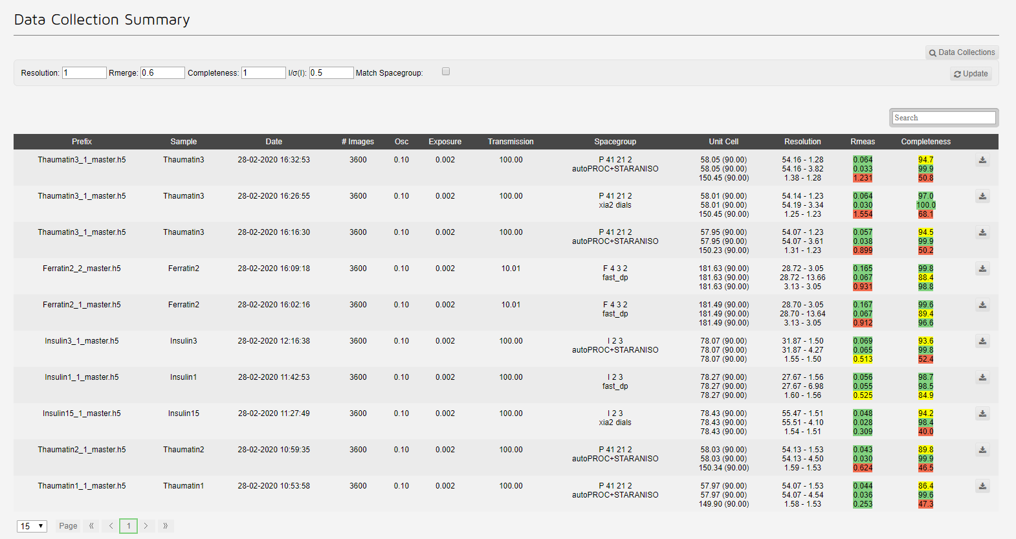Download results for Thaumatin1_1_master.h5 row
This screenshot has height=539, width=1016.
coord(982,487)
